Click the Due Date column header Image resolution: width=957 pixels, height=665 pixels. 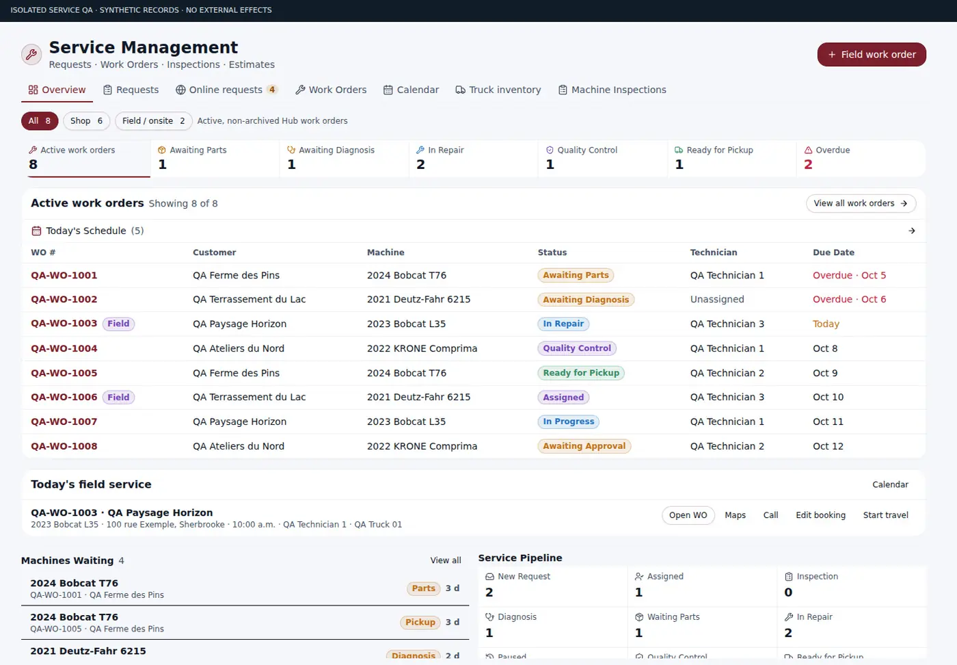click(x=833, y=252)
